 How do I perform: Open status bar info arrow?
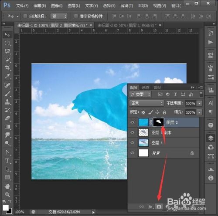click(93, 212)
